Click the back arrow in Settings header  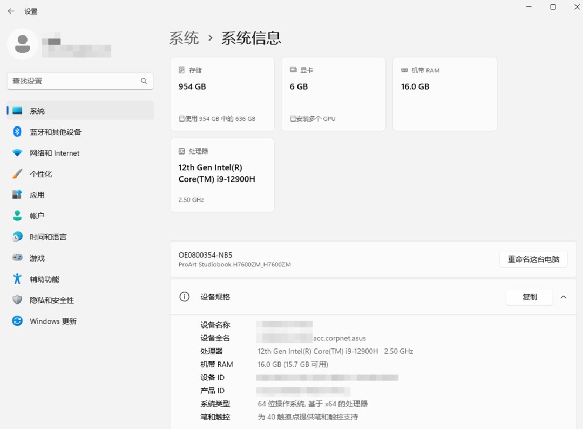pos(11,11)
